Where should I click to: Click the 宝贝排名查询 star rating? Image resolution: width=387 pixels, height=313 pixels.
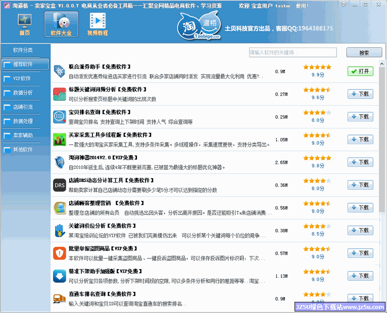(317, 112)
